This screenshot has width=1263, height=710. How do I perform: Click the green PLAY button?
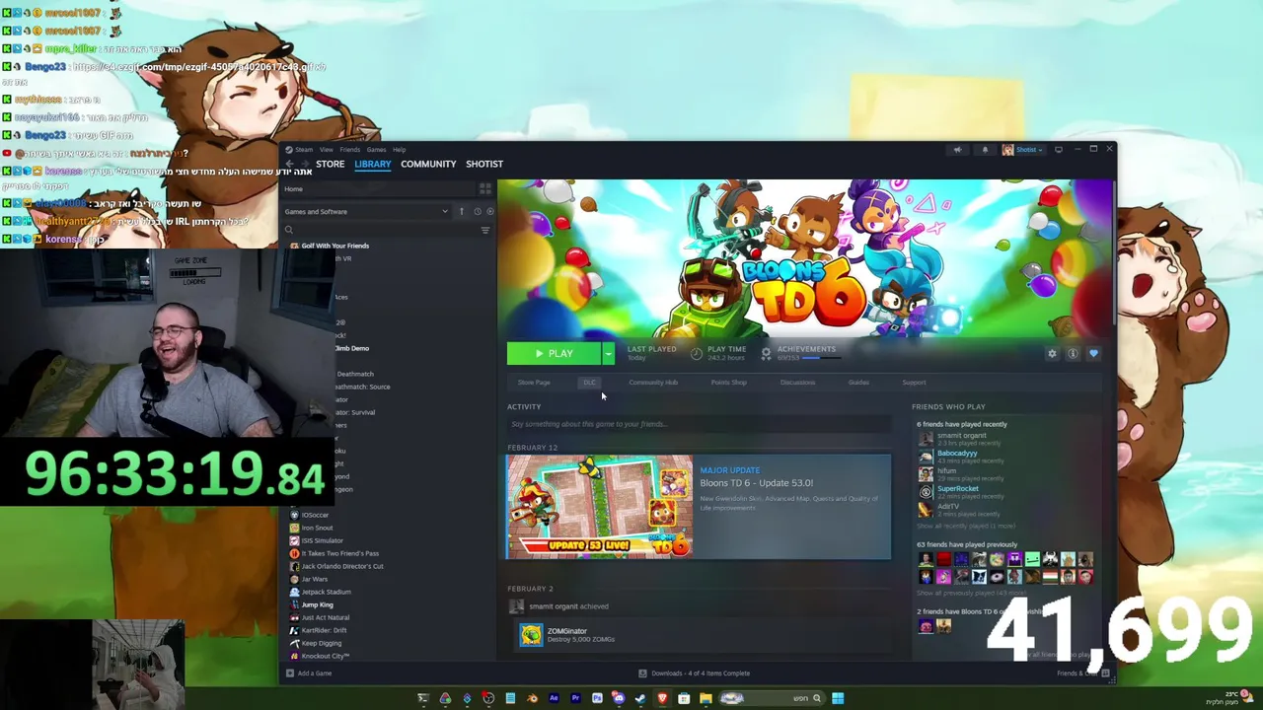pyautogui.click(x=554, y=353)
